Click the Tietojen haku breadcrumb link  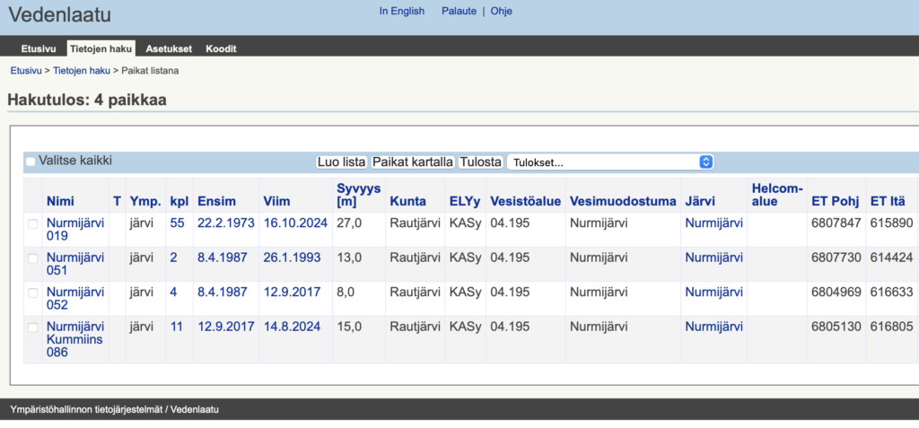coord(82,70)
